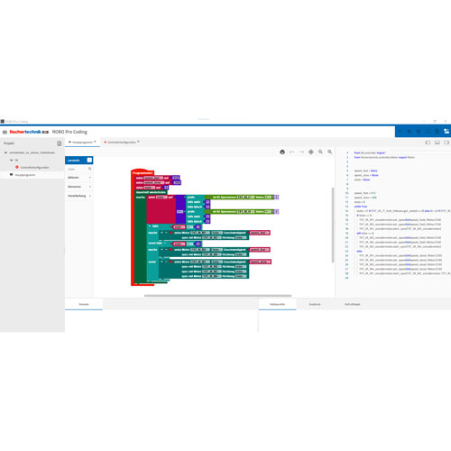Viewport: 451px width, 451px height.
Task: Toggle the left panel layout icon
Action: pyautogui.click(x=428, y=143)
